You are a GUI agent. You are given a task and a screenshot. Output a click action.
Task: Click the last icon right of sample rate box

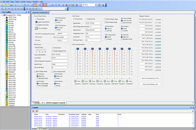click(103, 5)
